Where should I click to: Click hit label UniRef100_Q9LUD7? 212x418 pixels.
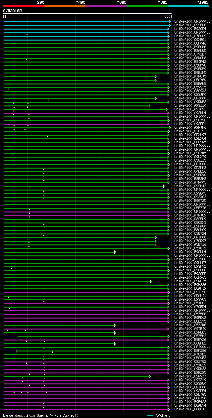point(190,263)
